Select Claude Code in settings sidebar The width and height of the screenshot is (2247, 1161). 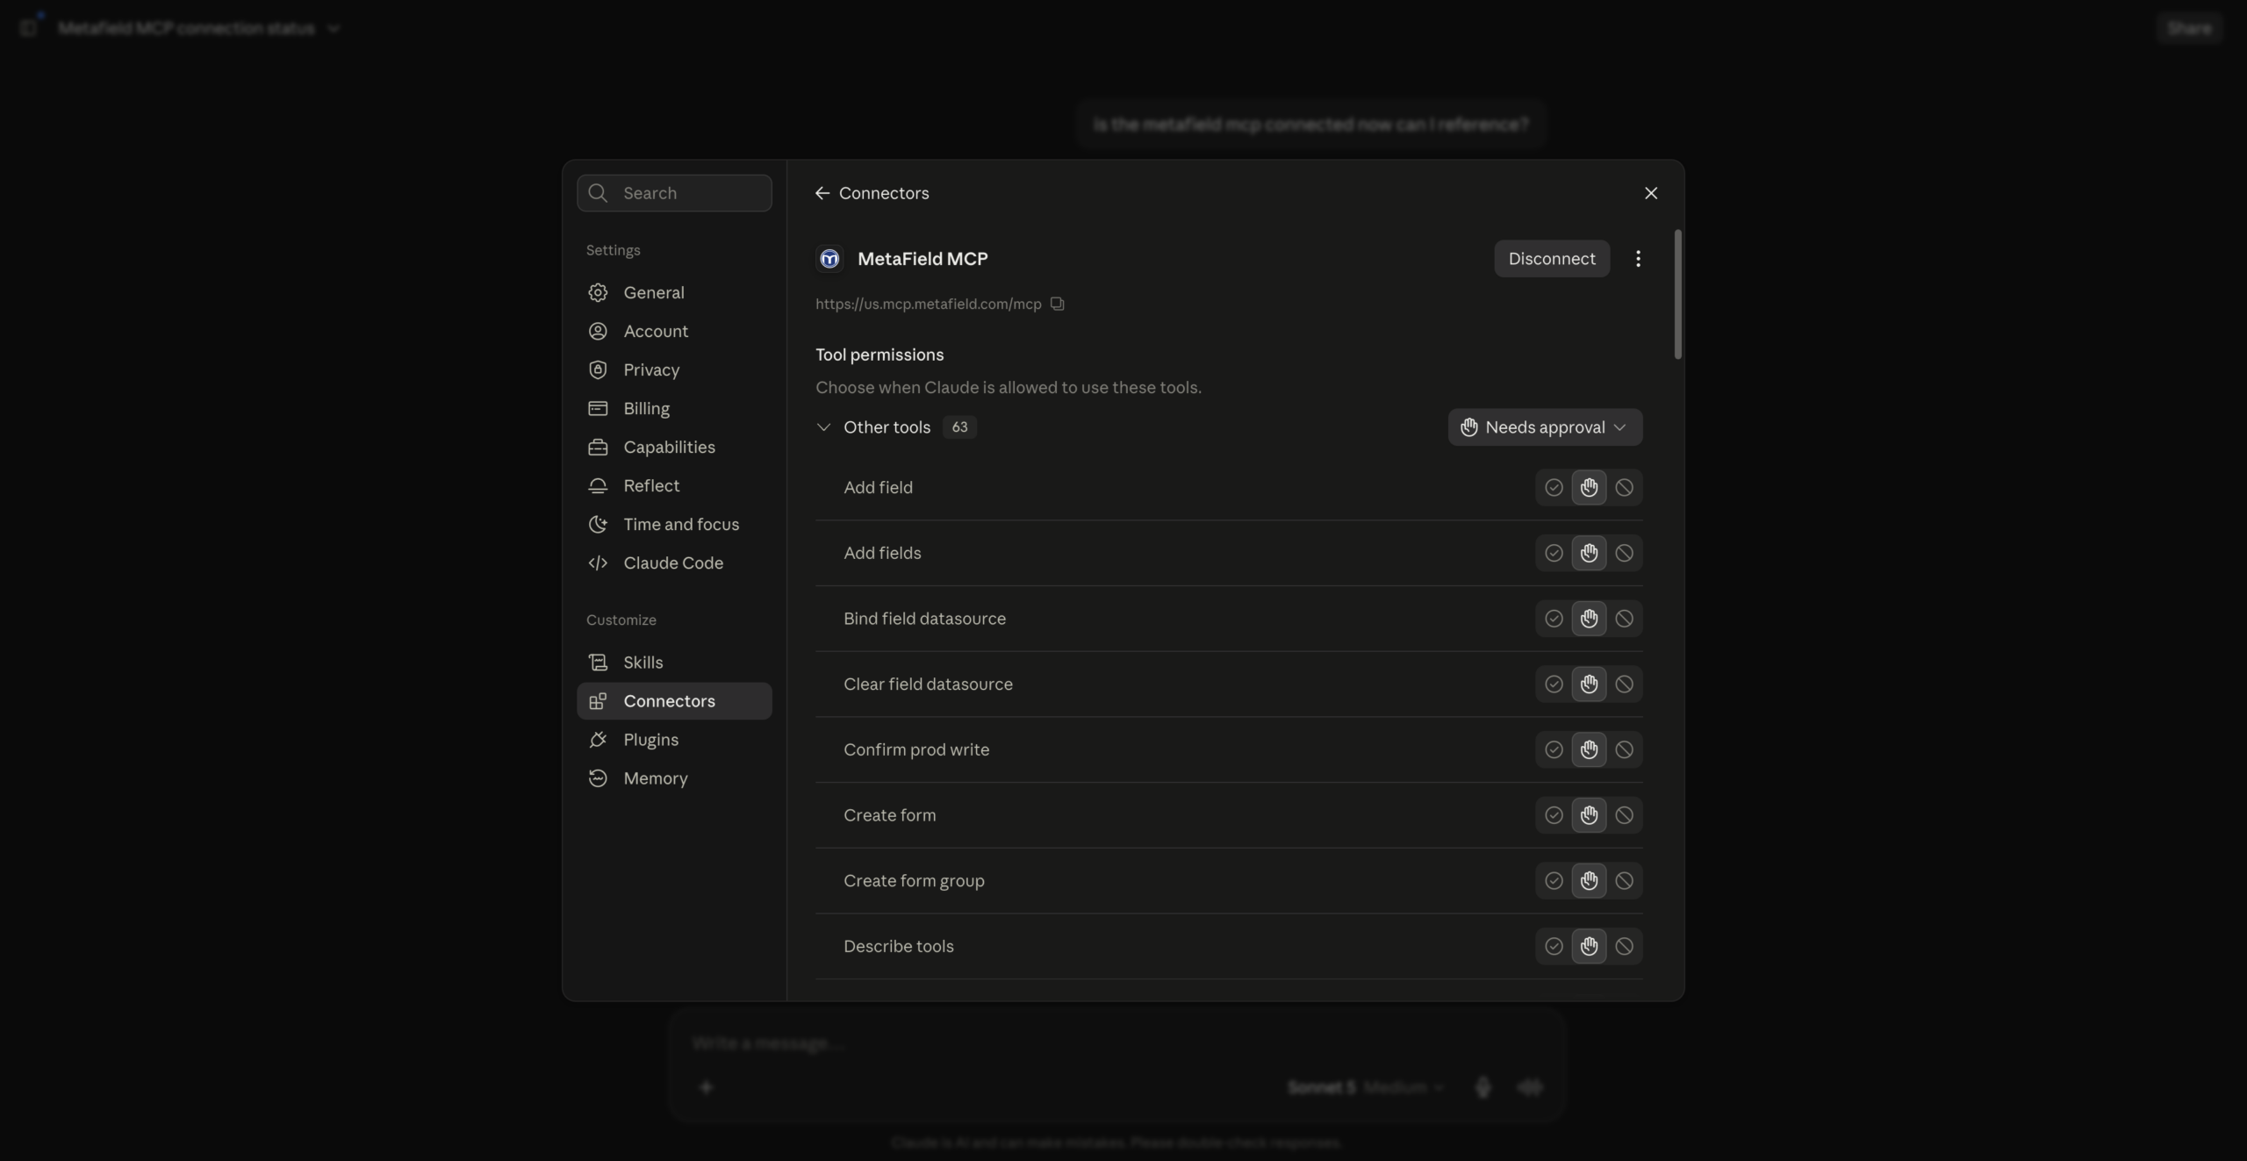coord(674,563)
